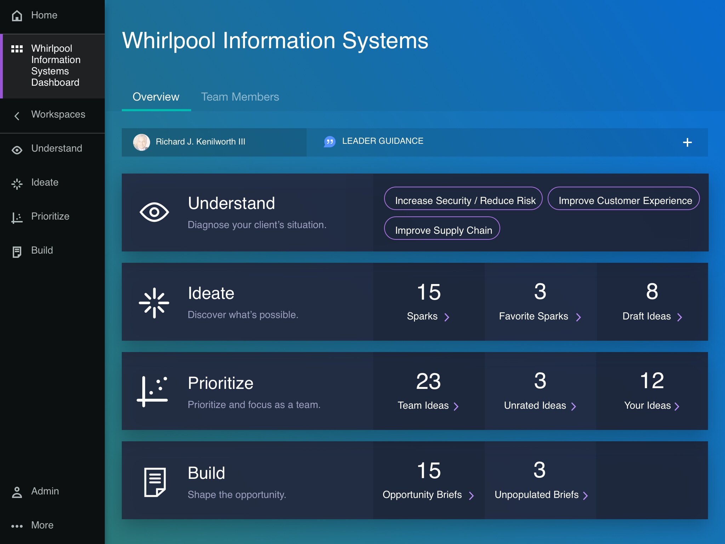This screenshot has height=544, width=725.
Task: Click the chevron next to Draft Ideas
Action: (680, 317)
